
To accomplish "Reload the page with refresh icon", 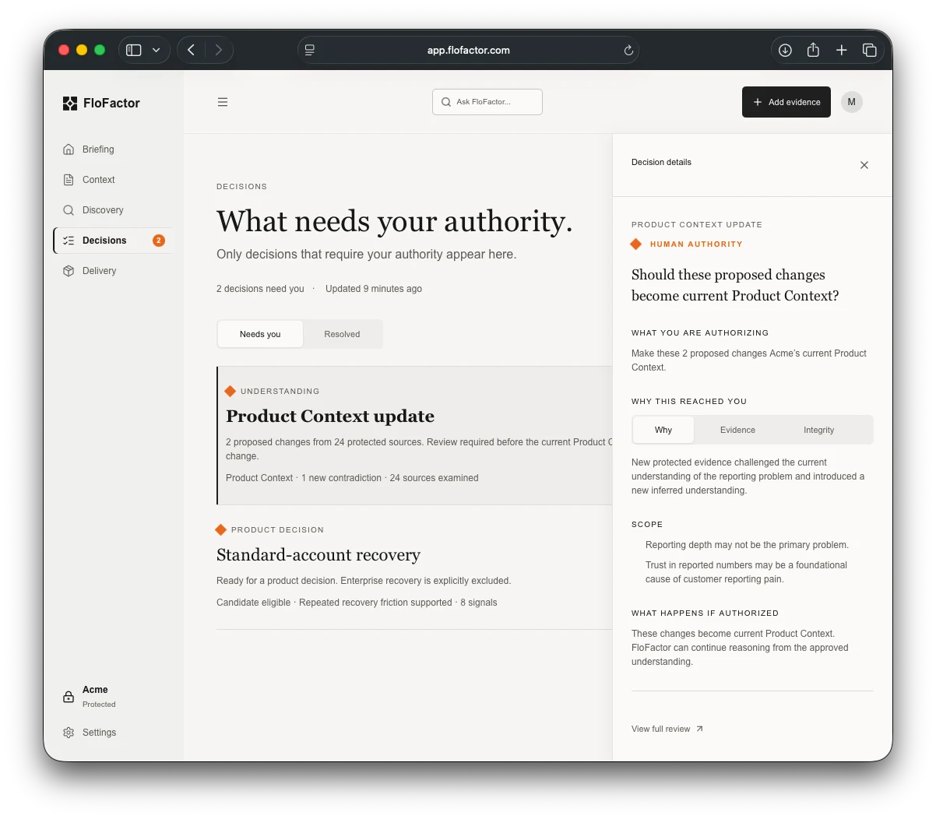I will click(x=628, y=51).
